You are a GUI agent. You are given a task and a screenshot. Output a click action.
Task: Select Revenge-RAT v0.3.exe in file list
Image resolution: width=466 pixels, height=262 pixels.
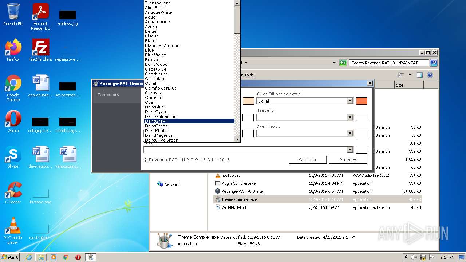319,191
